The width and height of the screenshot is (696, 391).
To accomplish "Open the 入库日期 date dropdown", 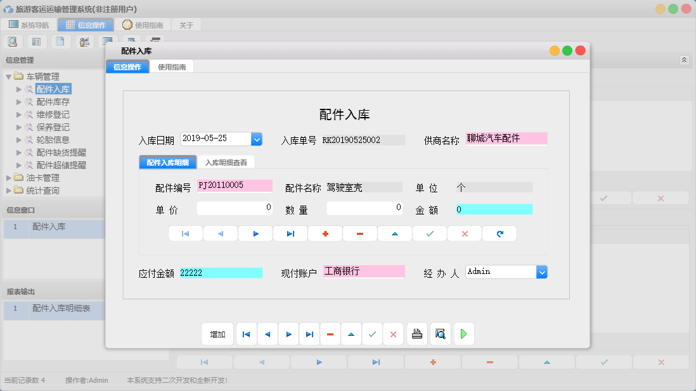I will coord(256,139).
